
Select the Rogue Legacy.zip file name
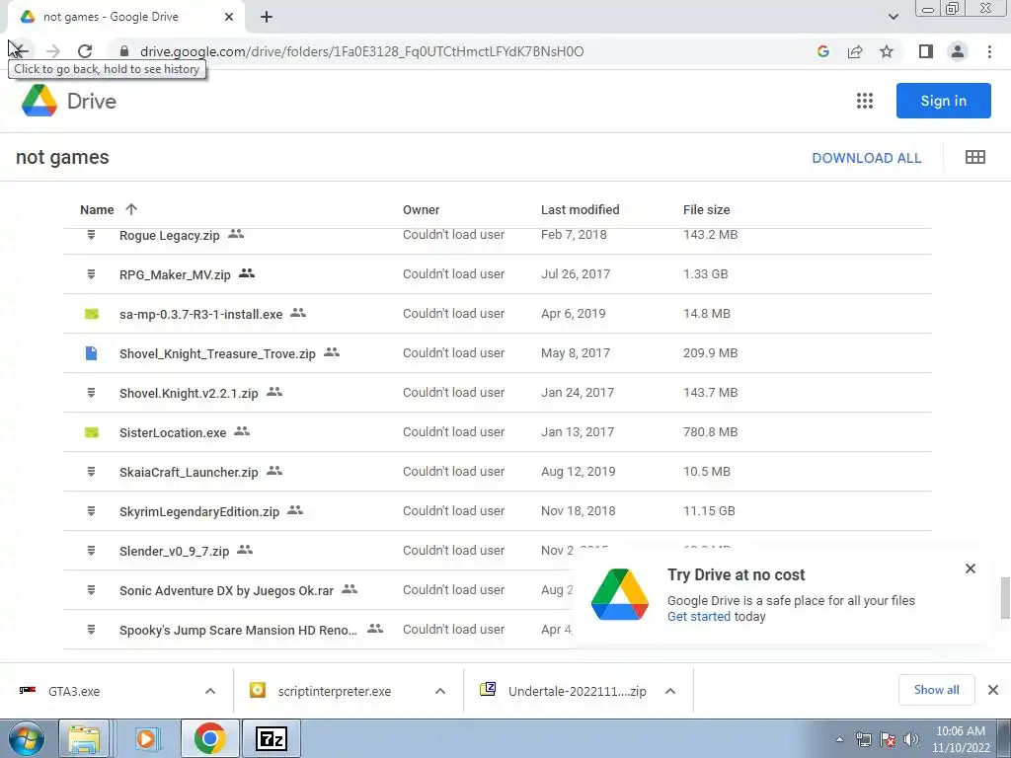click(x=170, y=235)
